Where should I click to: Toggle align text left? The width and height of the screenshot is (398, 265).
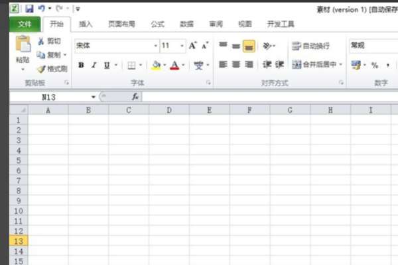(x=223, y=64)
